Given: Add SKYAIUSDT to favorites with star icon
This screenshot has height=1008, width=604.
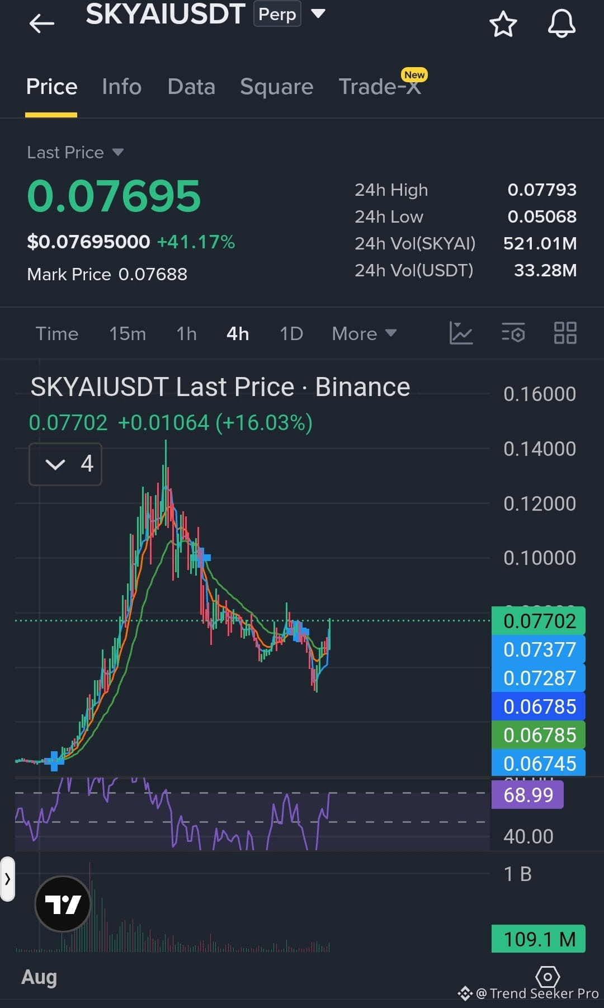Looking at the screenshot, I should [503, 24].
